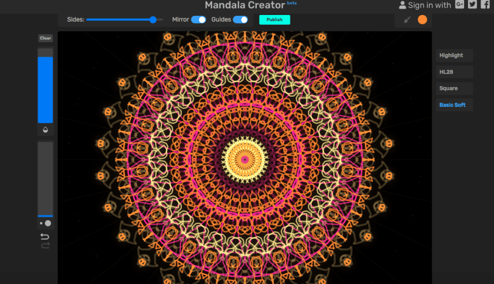Click the opacity droplet icon
Screen dimensions: 494x284
(45, 129)
